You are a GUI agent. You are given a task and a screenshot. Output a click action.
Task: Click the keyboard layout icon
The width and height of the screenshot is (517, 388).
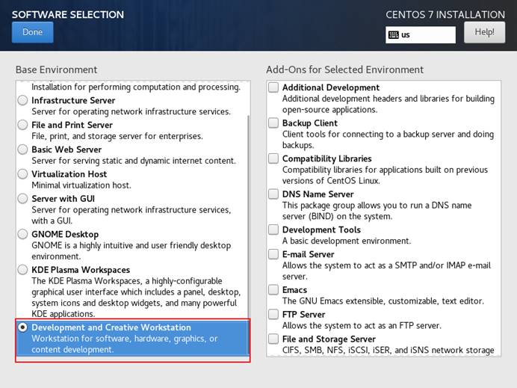pyautogui.click(x=394, y=35)
